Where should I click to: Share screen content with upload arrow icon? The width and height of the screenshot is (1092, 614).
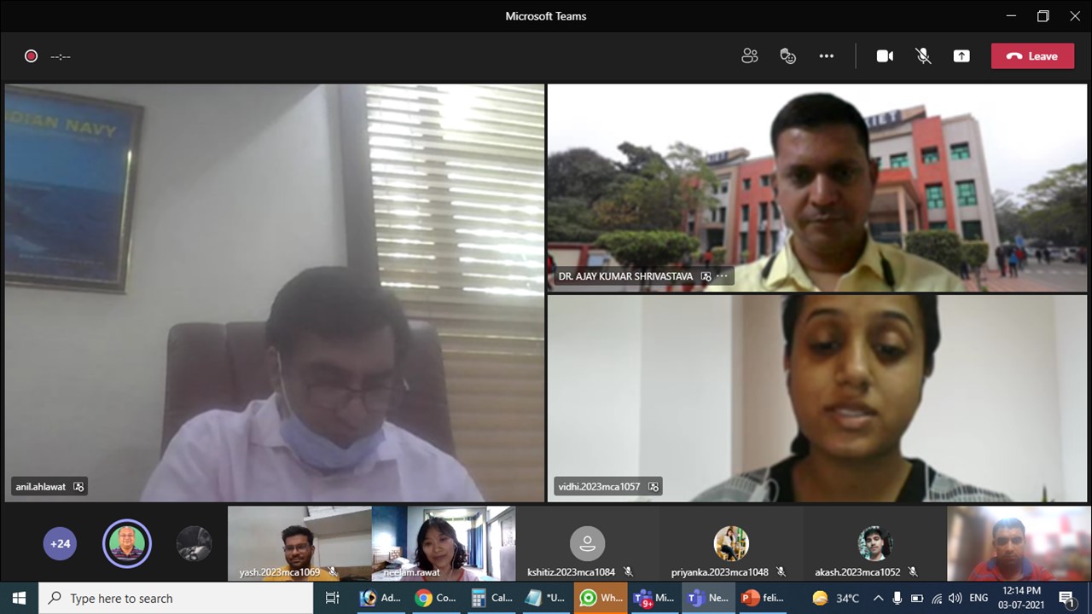coord(961,56)
